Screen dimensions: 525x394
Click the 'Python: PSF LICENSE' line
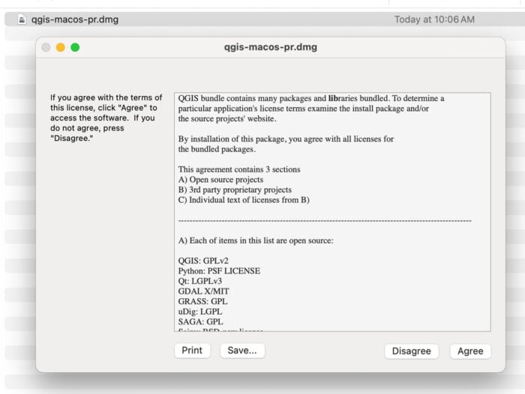(219, 271)
